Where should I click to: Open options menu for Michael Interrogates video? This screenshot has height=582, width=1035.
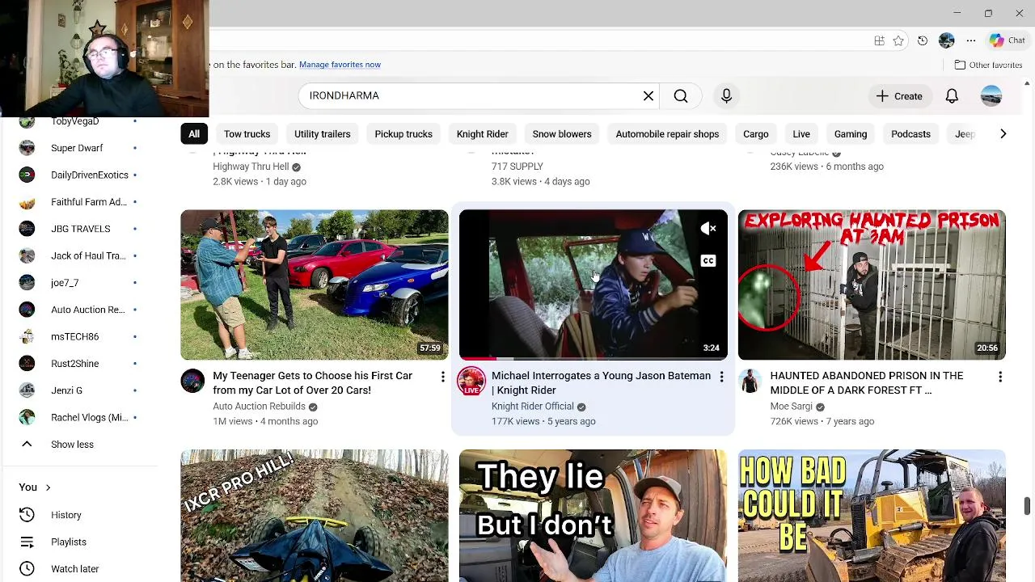(721, 377)
